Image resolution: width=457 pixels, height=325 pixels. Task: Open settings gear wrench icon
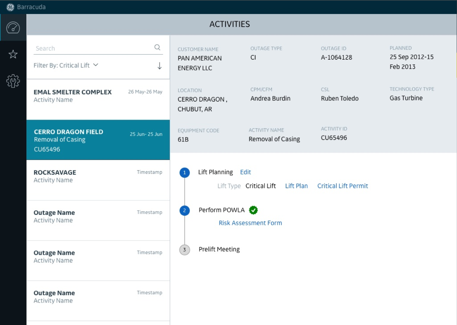[x=13, y=81]
